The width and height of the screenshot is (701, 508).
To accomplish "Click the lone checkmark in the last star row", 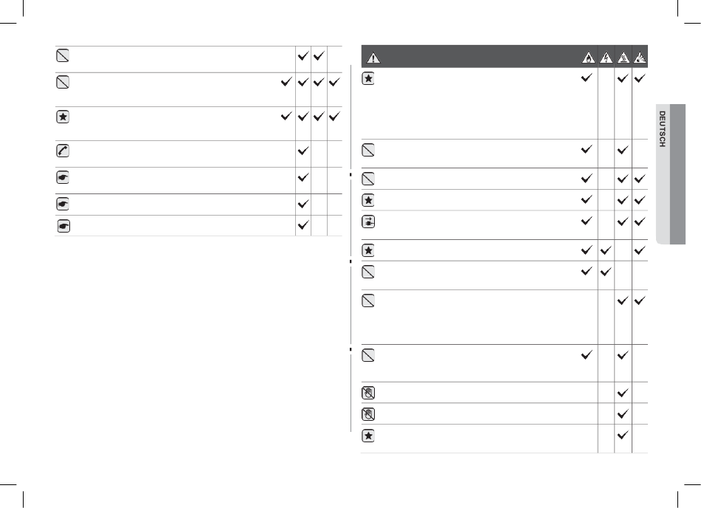I will click(x=623, y=435).
